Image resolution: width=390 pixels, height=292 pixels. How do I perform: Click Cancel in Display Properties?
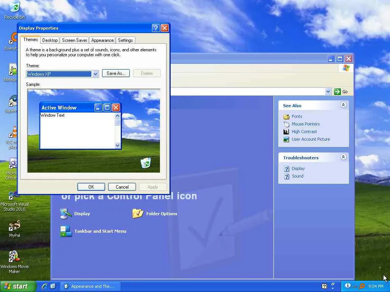pyautogui.click(x=122, y=187)
